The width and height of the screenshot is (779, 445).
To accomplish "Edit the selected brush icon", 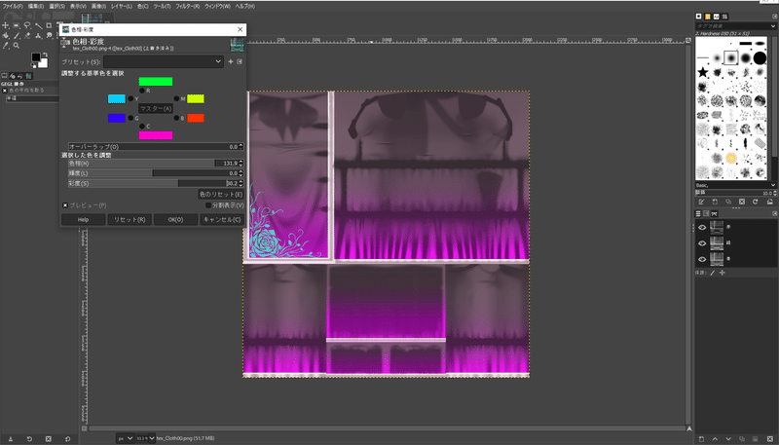I will [701, 202].
